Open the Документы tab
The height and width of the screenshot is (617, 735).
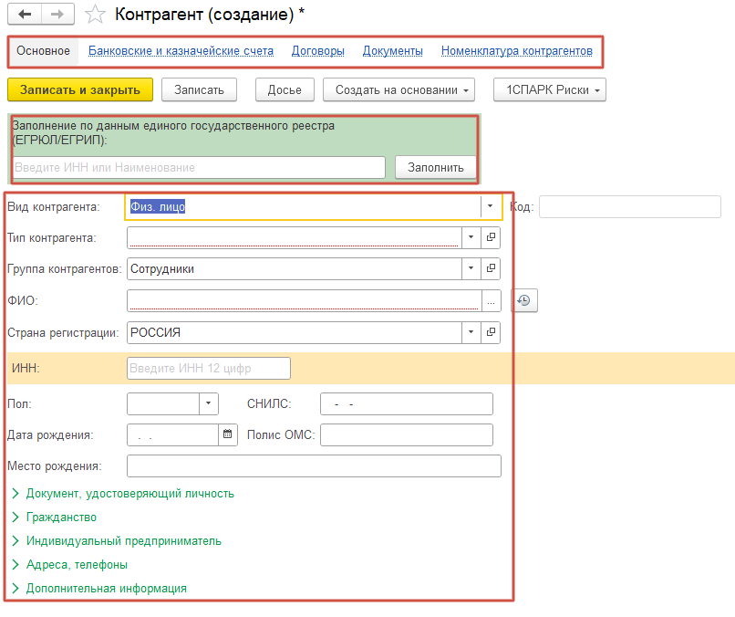(x=393, y=51)
